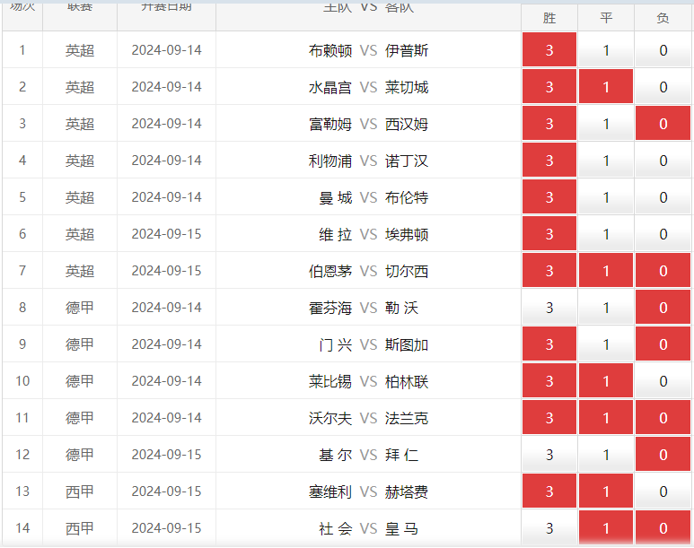Select win (3) for 社会 VS 皇马
The image size is (694, 548).
coord(549,526)
